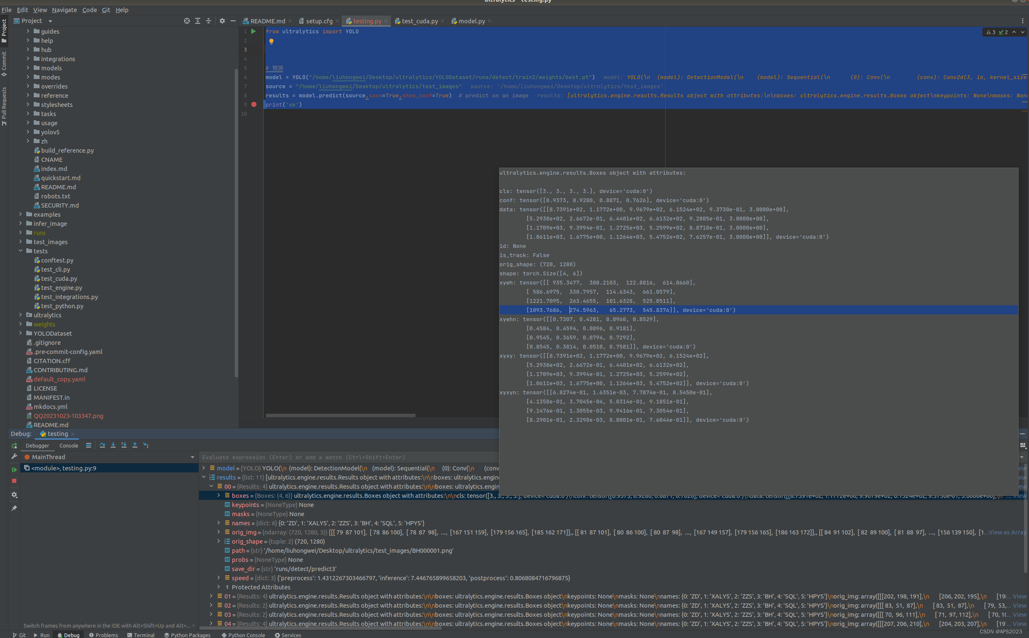This screenshot has height=638, width=1029.
Task: Resume program with green play icon
Action: (x=14, y=469)
